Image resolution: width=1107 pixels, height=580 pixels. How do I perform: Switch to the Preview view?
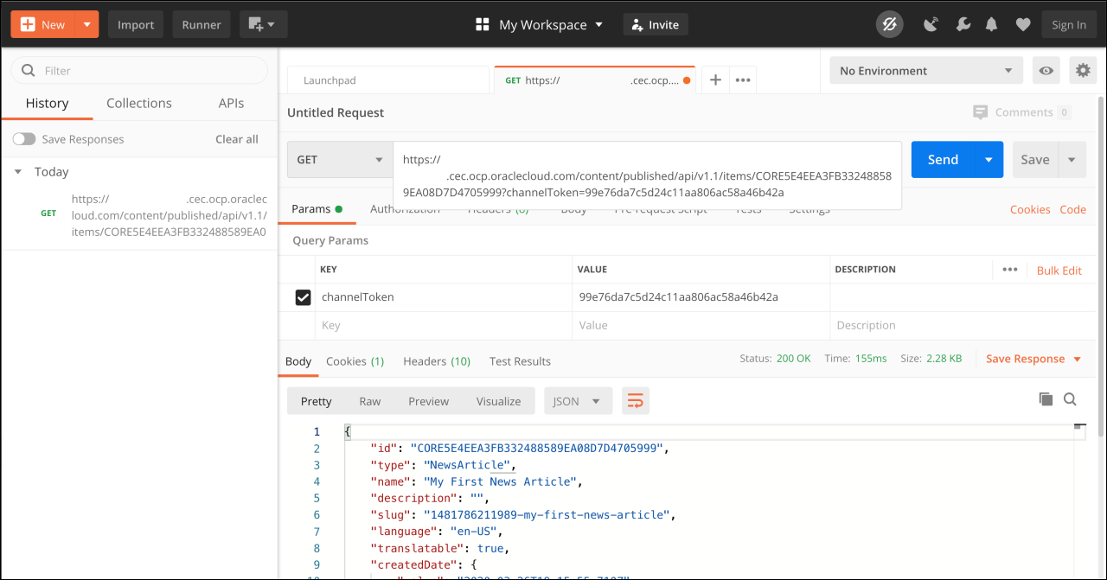(x=429, y=401)
